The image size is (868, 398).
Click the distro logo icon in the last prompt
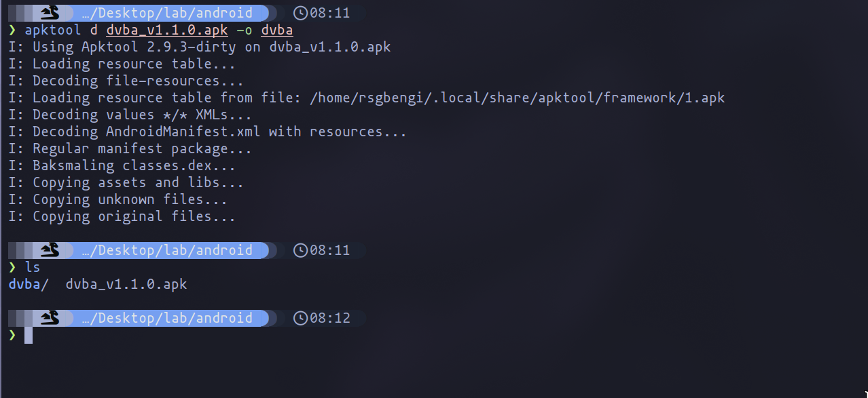[50, 318]
